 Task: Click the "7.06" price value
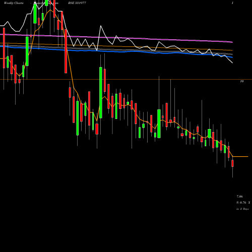click(240, 197)
